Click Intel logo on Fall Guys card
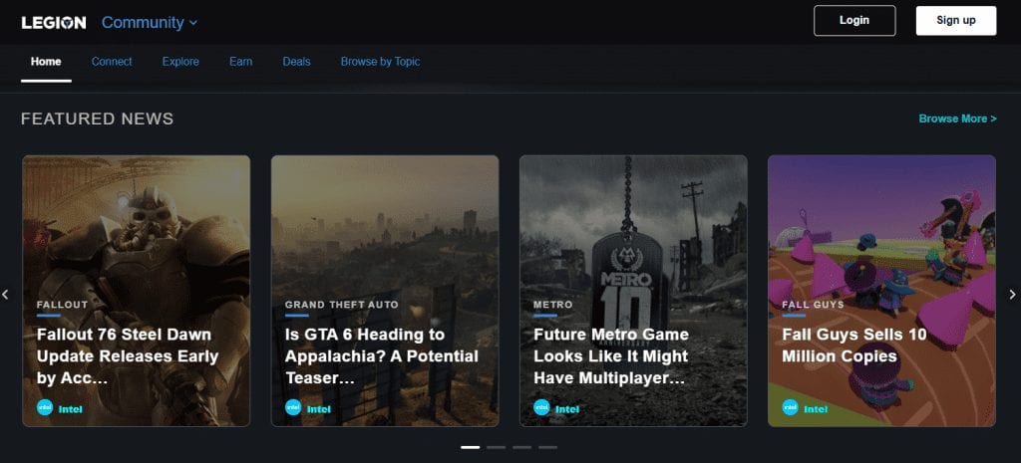Viewport: 1021px width, 463px height. (x=791, y=407)
